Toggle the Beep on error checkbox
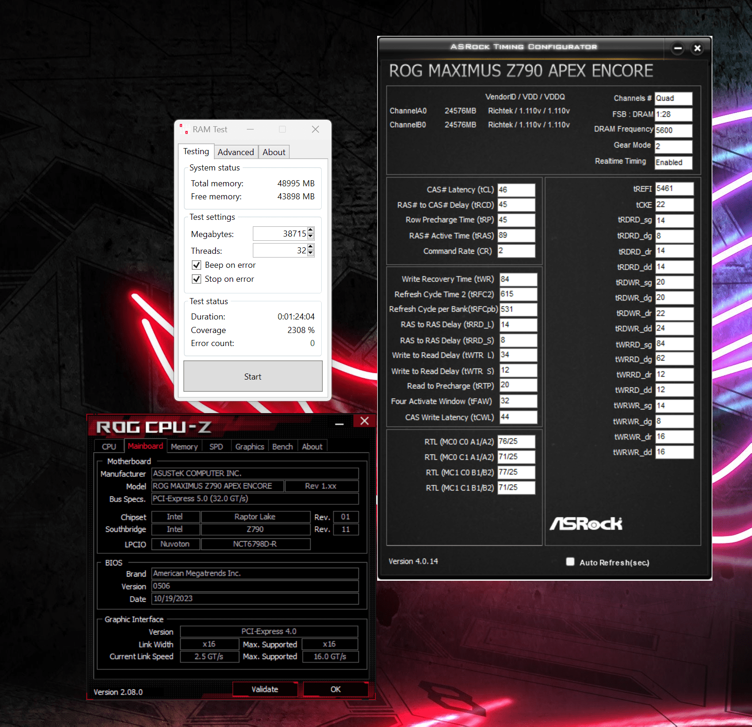This screenshot has width=752, height=727. click(x=196, y=265)
